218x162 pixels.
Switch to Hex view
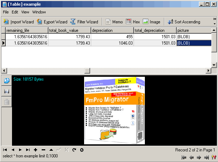133,22
